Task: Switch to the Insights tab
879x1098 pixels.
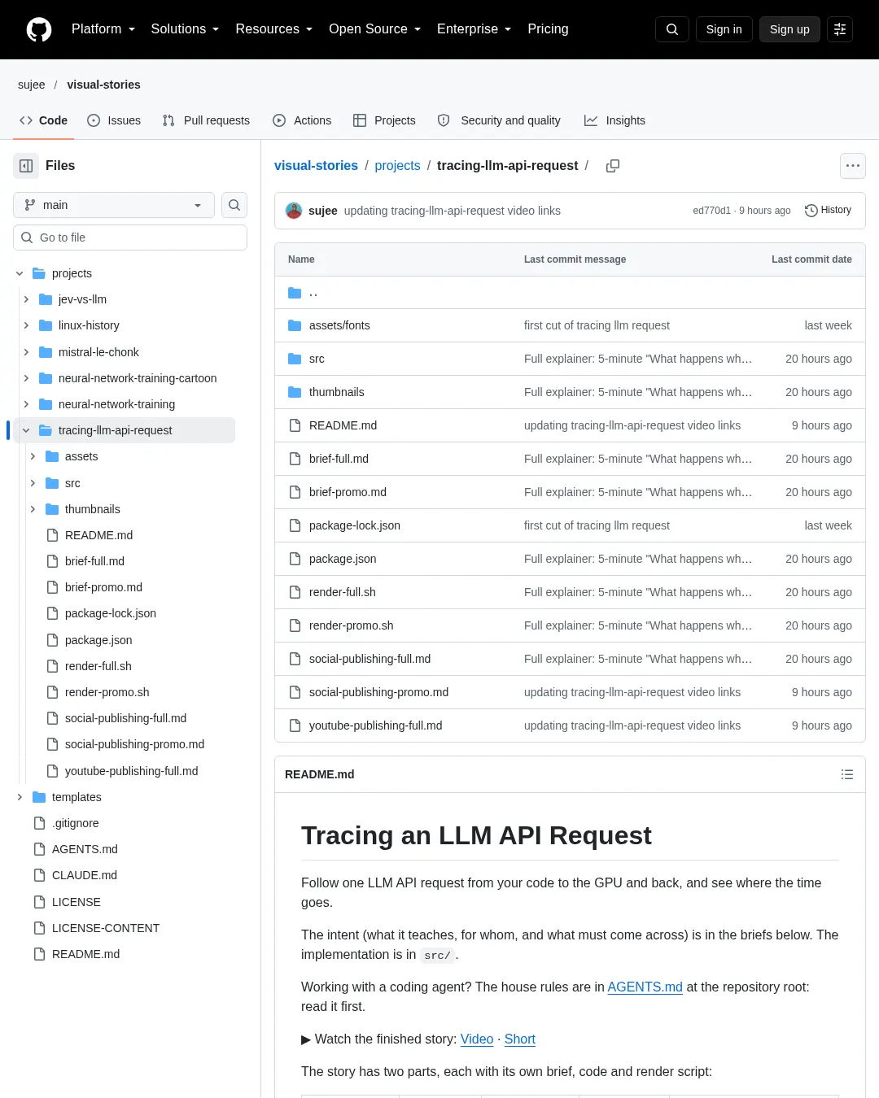Action: click(x=614, y=120)
